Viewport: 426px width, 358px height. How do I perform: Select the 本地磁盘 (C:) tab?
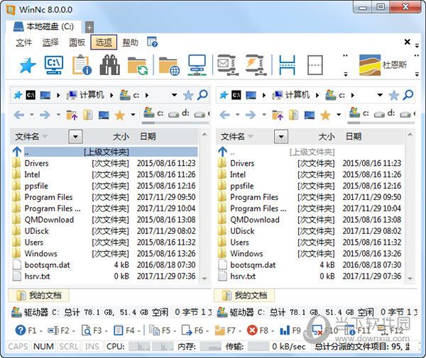coord(43,26)
